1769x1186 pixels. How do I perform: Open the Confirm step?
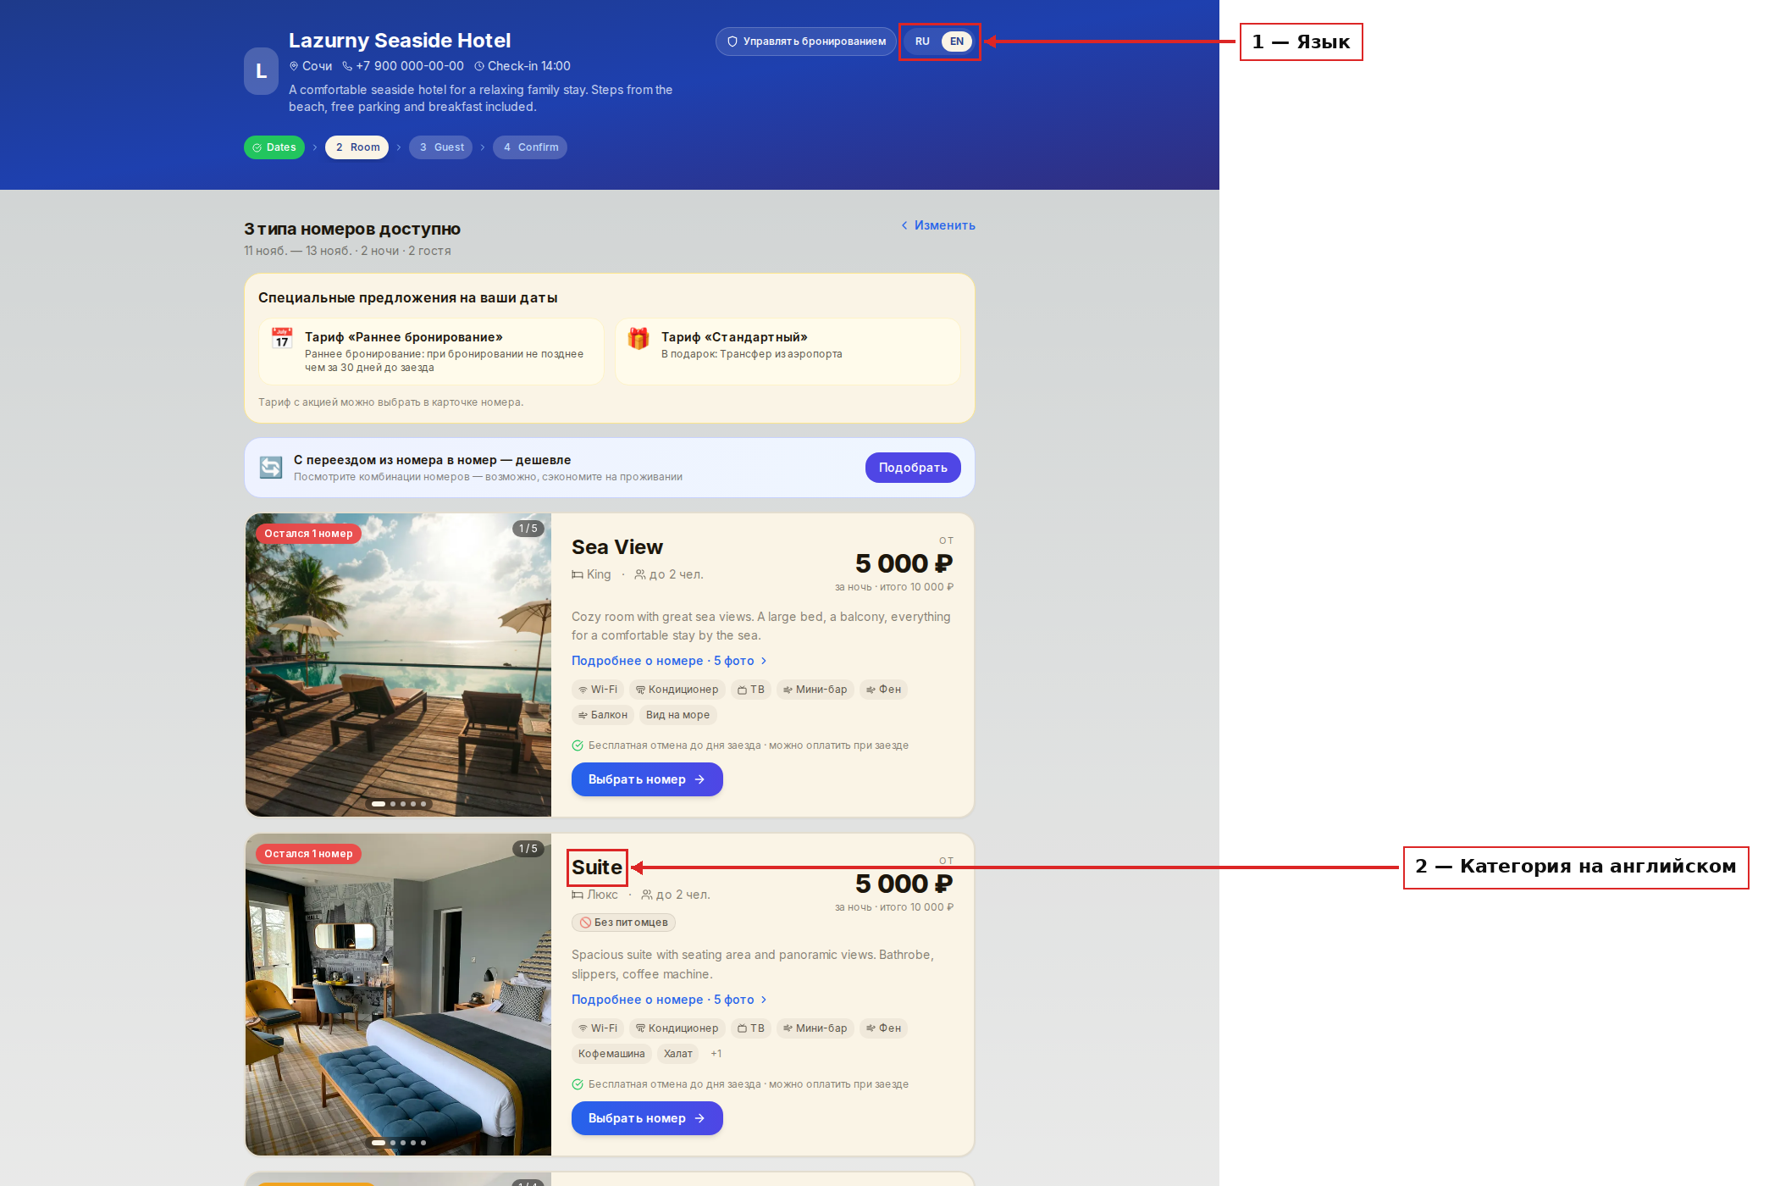click(x=530, y=147)
